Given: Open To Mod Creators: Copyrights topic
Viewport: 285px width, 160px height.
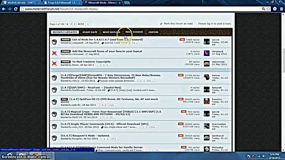Looking at the screenshot, I should click(x=91, y=62).
